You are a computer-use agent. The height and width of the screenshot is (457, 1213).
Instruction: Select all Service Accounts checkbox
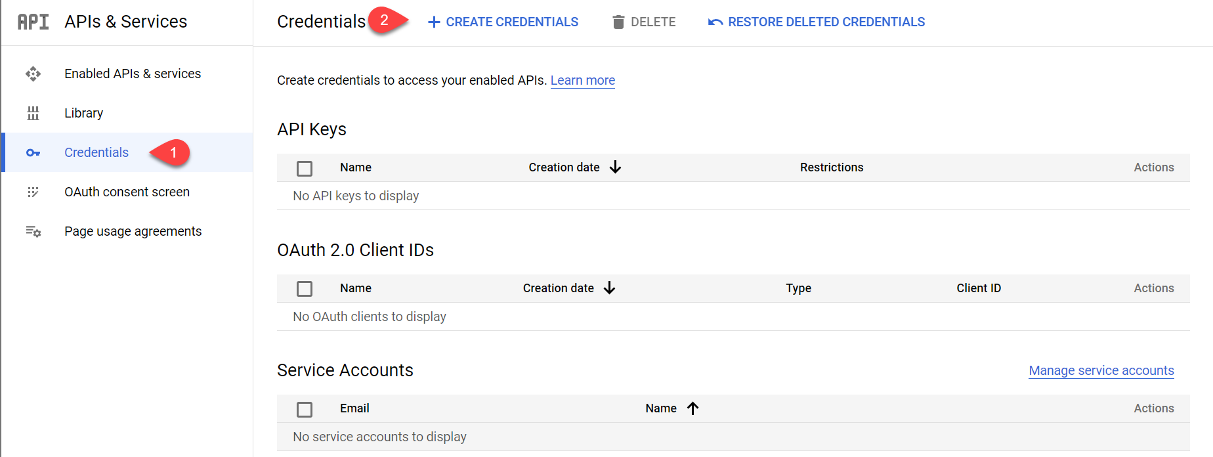coord(305,410)
